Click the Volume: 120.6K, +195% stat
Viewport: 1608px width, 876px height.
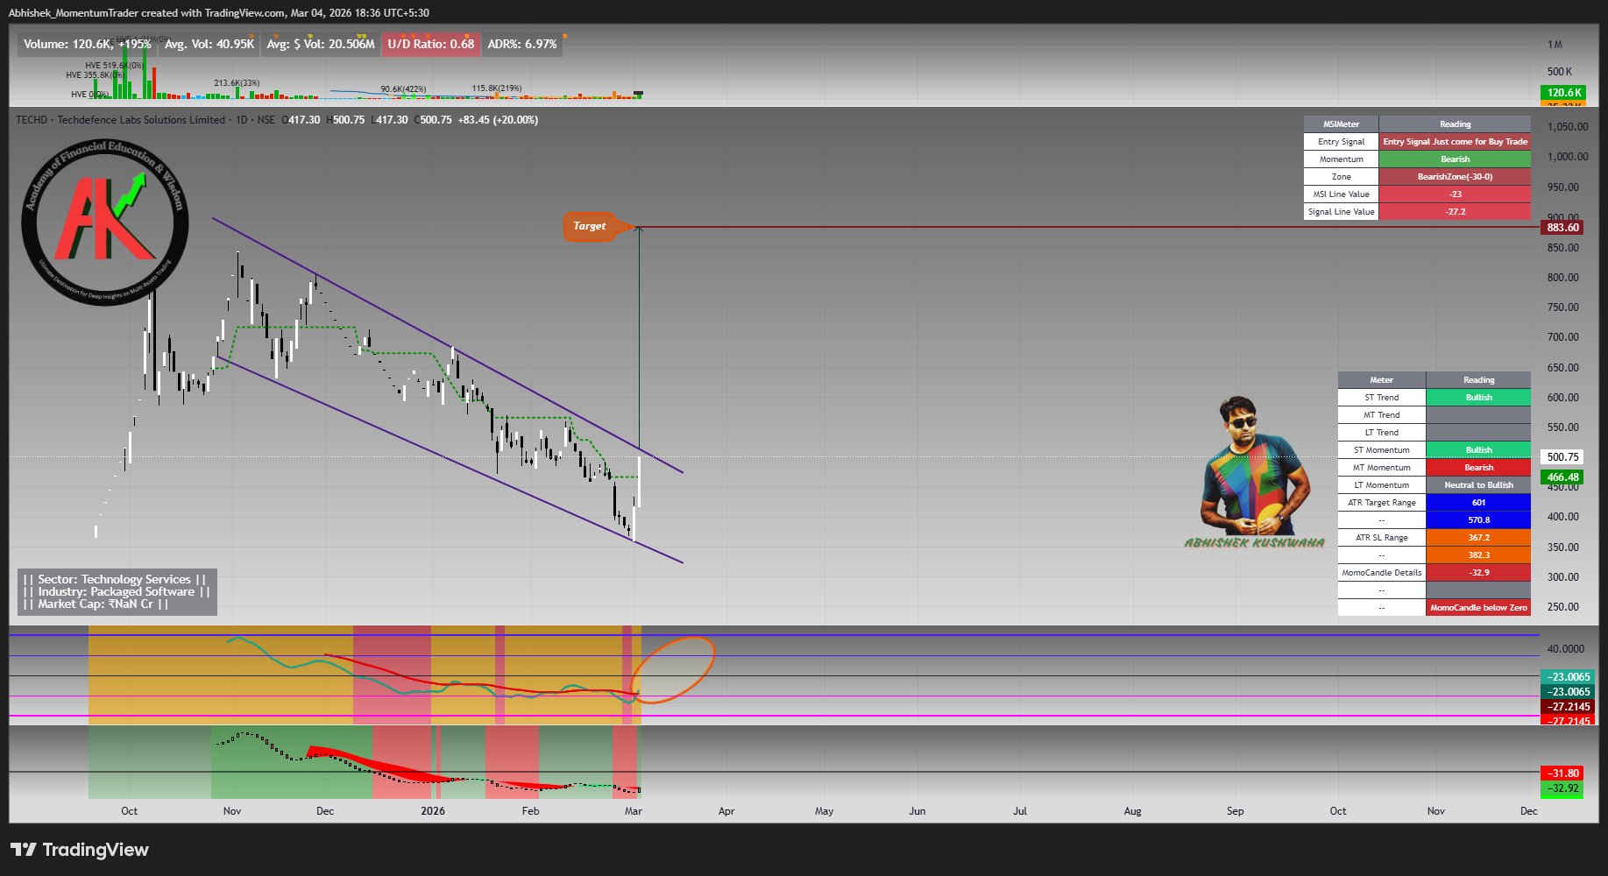[87, 44]
